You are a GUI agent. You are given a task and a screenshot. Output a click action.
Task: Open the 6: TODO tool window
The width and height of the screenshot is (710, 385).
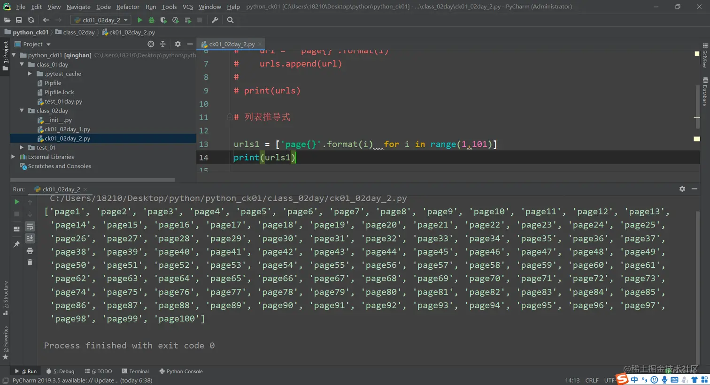pyautogui.click(x=98, y=371)
